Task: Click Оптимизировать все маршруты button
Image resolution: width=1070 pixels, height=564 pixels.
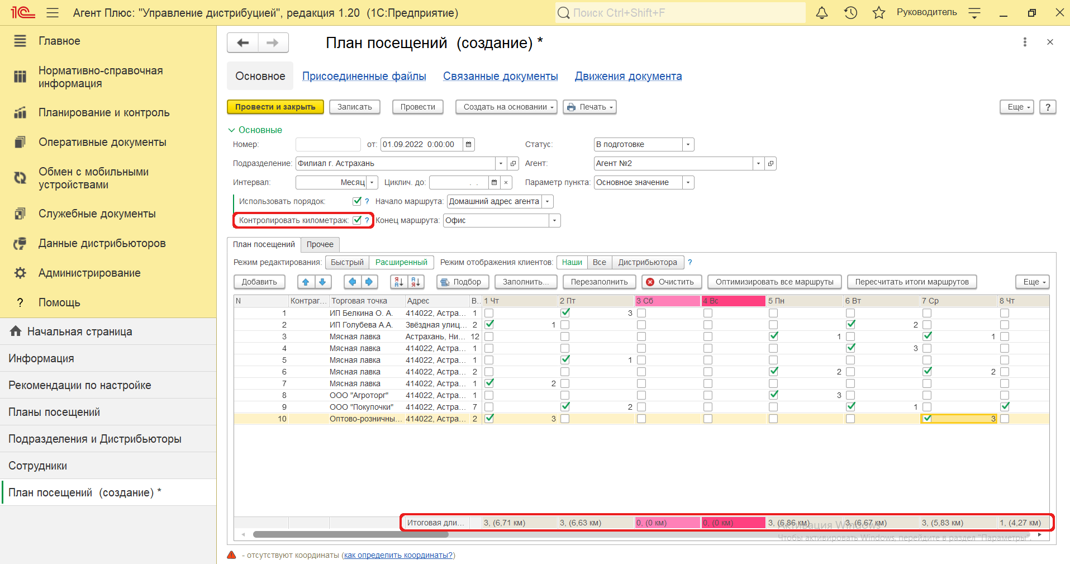Action: coord(774,282)
